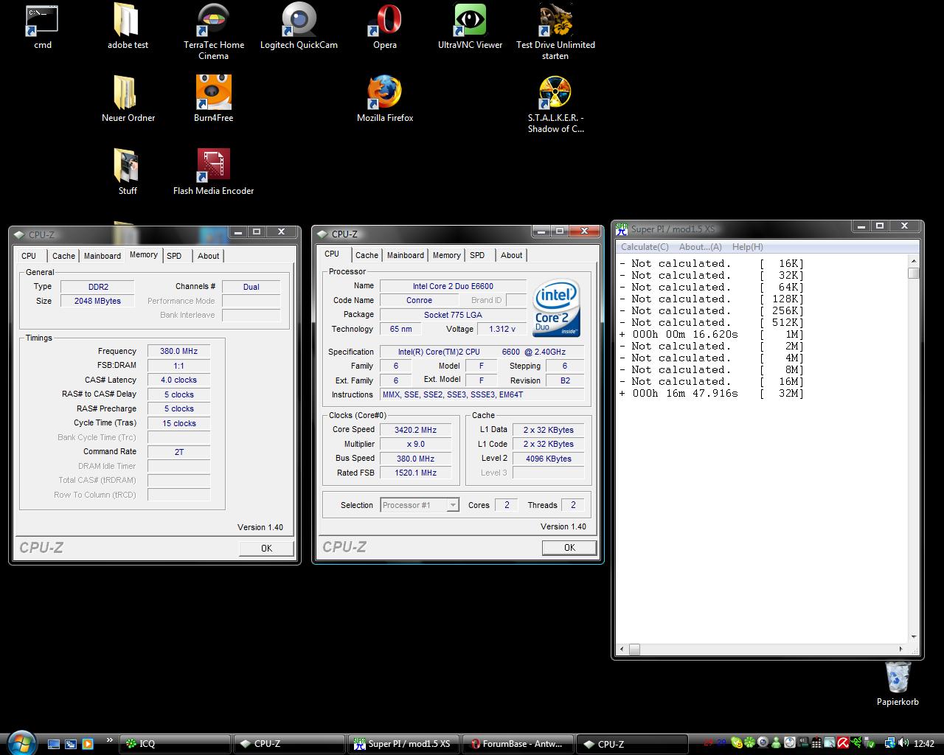The image size is (944, 755).
Task: Click the taskbar clock showing 12:42
Action: point(923,744)
